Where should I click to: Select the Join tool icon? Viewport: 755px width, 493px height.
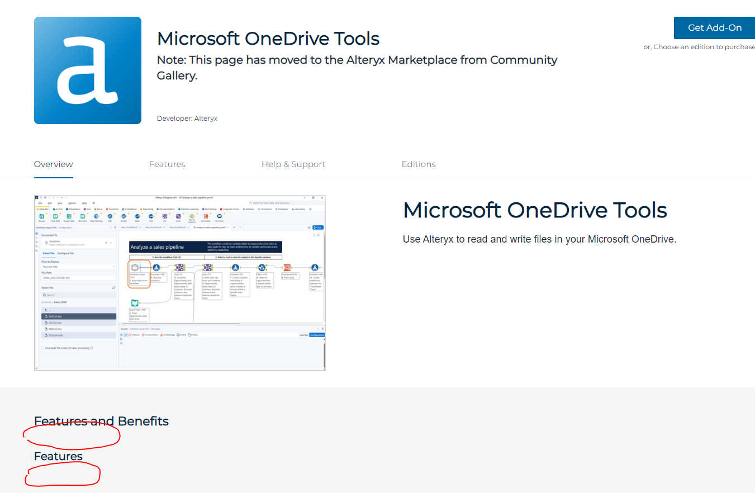[x=164, y=217]
